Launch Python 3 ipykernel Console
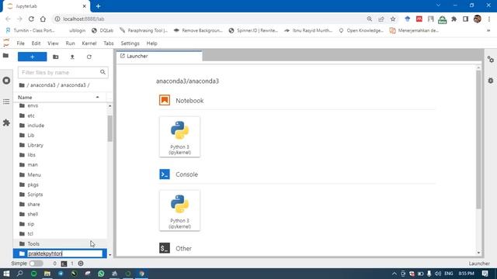This screenshot has height=279, width=497. pyautogui.click(x=179, y=210)
